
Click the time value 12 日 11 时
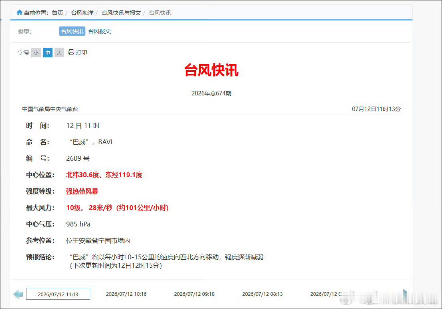(x=83, y=126)
